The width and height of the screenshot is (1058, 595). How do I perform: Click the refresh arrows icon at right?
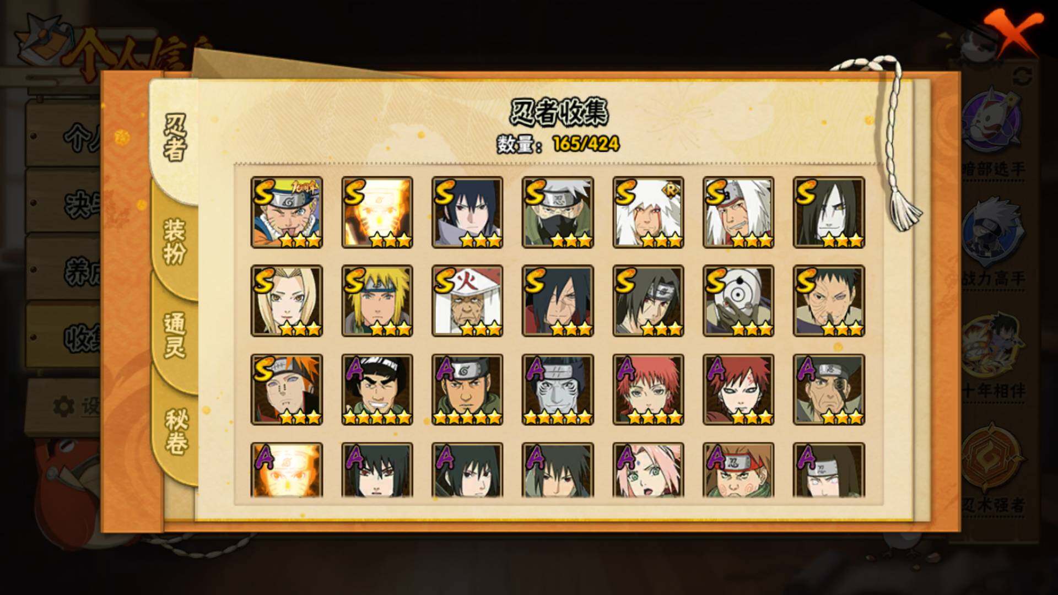[x=1022, y=76]
